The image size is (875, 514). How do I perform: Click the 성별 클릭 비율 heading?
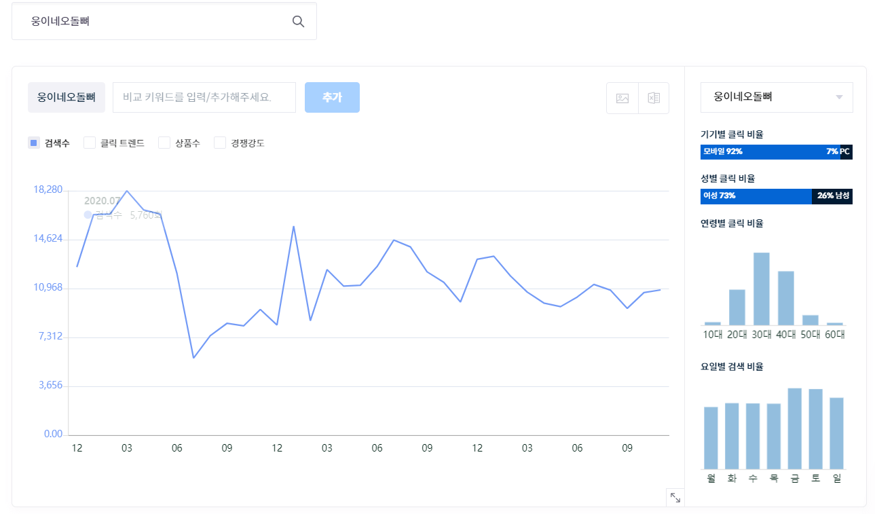click(x=728, y=179)
